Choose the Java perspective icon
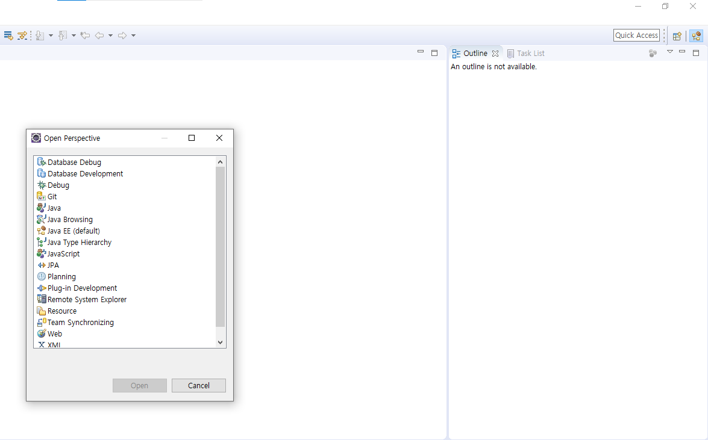Viewport: 708px width, 440px height. 41,208
